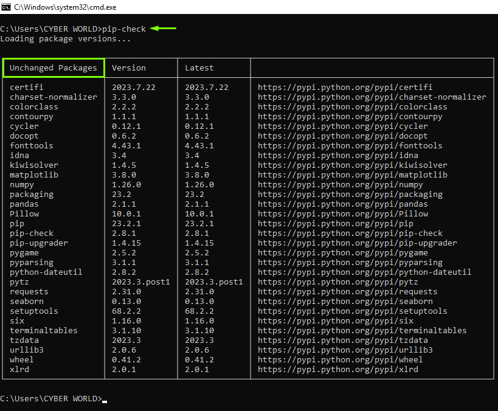Click fonttools Version value 4.43.1
498x411 pixels.
pyautogui.click(x=126, y=146)
